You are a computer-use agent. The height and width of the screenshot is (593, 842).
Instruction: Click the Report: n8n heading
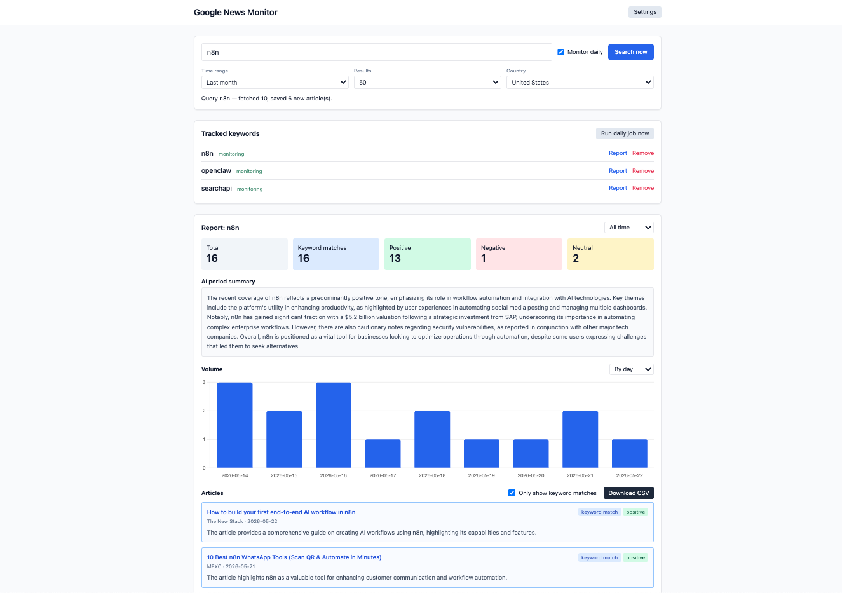coord(221,228)
